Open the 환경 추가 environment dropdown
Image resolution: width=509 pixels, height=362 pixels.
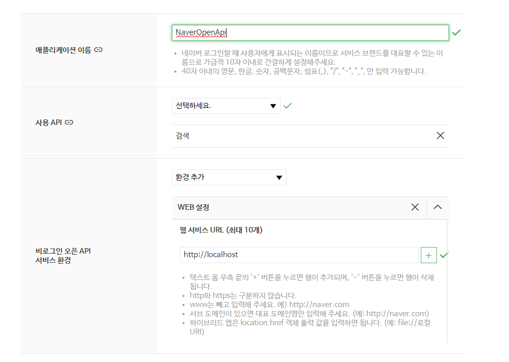[x=229, y=177]
